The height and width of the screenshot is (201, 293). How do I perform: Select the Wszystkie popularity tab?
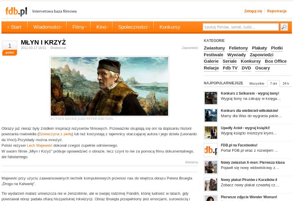[257, 84]
